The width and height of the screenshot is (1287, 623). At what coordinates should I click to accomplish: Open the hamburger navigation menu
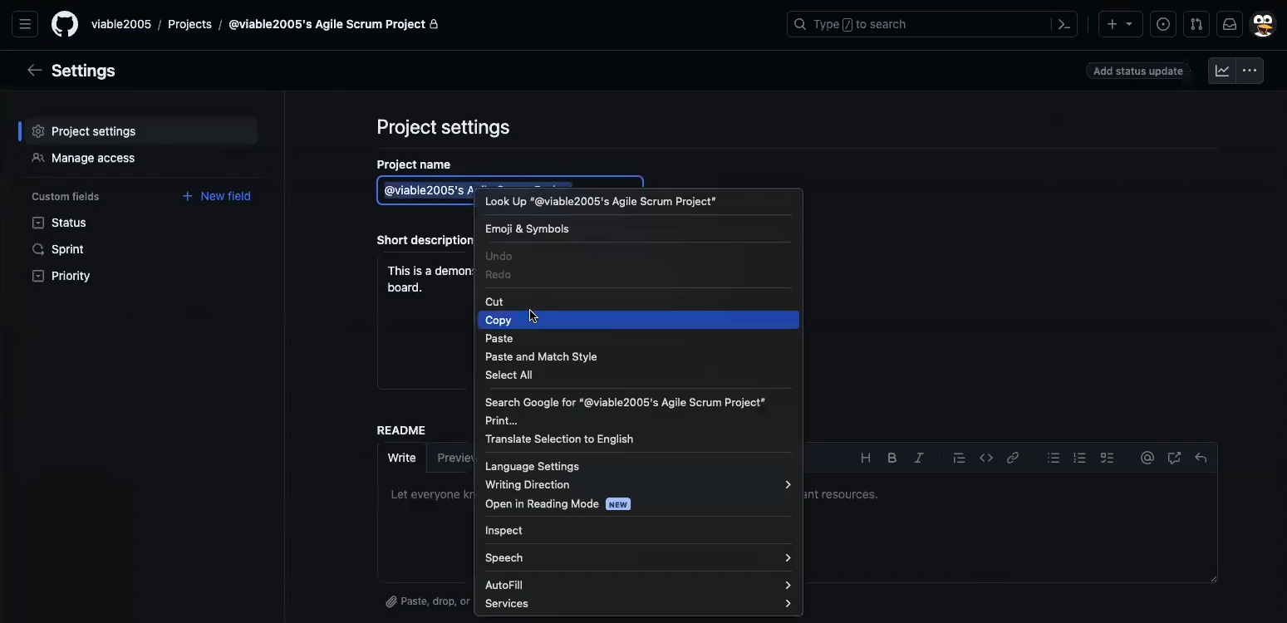(x=25, y=25)
